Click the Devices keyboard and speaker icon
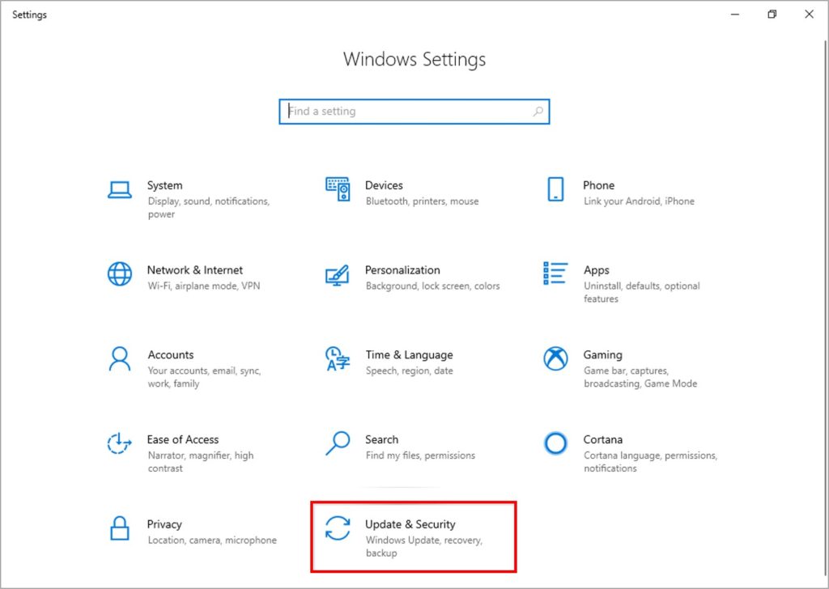 (x=338, y=189)
